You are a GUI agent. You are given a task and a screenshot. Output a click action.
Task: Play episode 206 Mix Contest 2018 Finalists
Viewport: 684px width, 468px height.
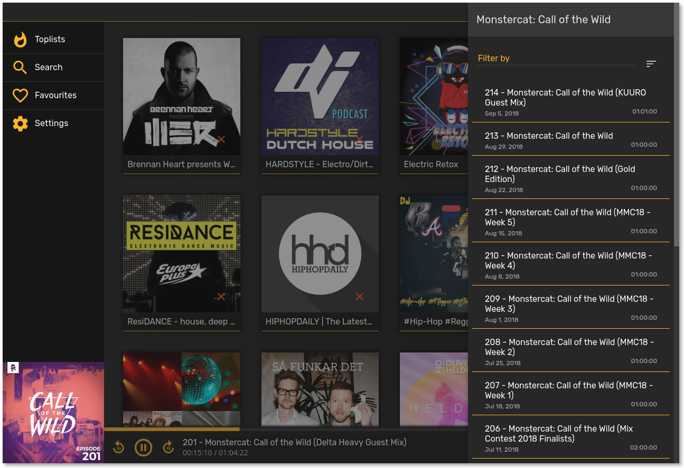tap(570, 437)
